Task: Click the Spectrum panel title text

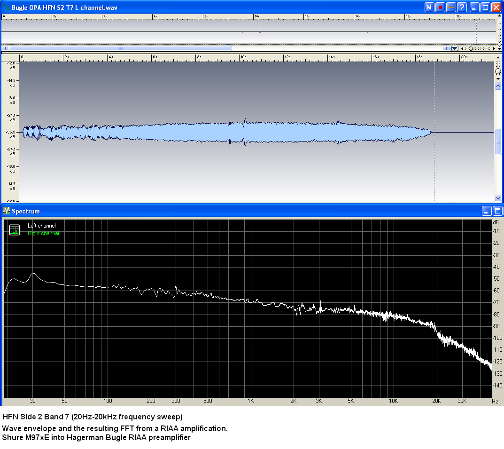Action: pyautogui.click(x=26, y=211)
